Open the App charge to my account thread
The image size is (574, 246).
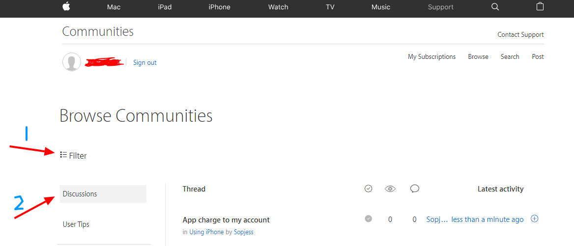click(226, 220)
